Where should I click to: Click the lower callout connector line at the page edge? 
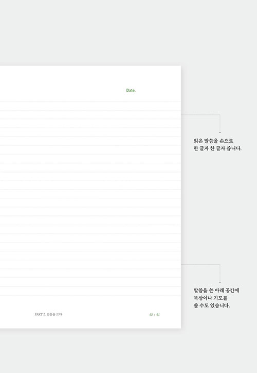(200, 264)
